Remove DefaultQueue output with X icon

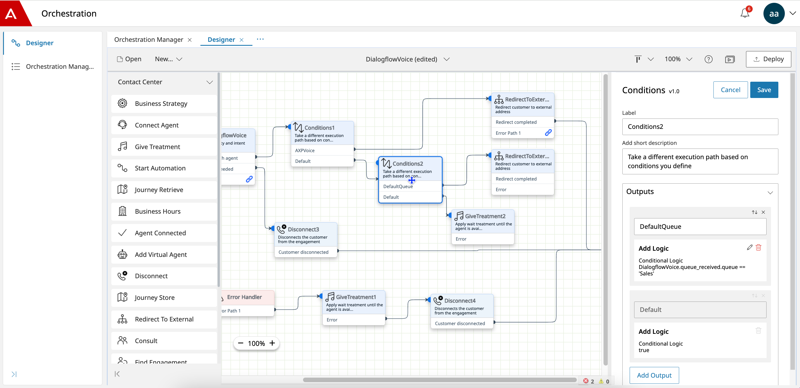763,212
